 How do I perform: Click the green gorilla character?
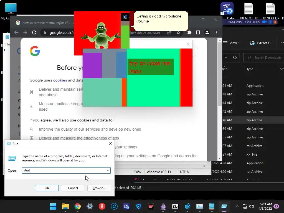[101, 35]
